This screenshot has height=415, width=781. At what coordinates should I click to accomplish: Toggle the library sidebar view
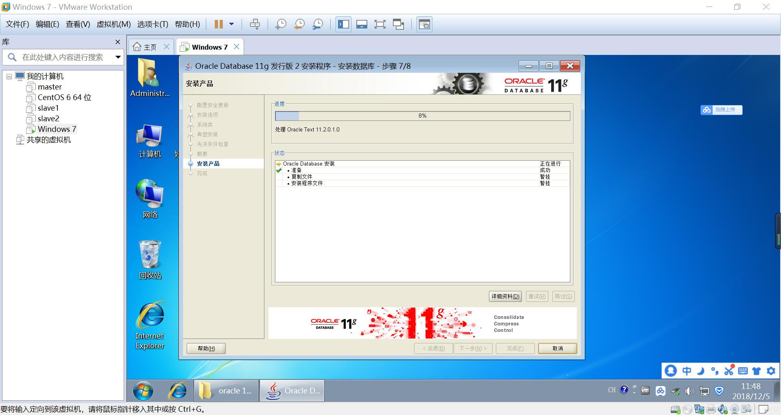tap(343, 24)
